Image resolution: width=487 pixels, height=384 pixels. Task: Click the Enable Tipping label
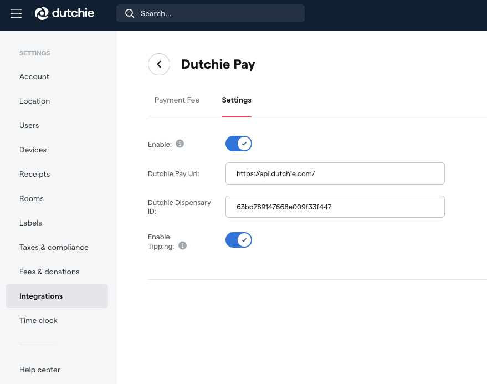[x=161, y=242]
